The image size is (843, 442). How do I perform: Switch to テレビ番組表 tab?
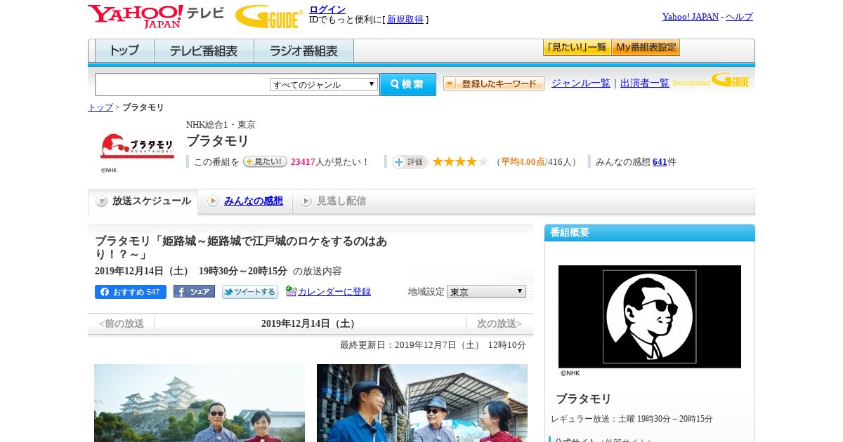click(204, 51)
